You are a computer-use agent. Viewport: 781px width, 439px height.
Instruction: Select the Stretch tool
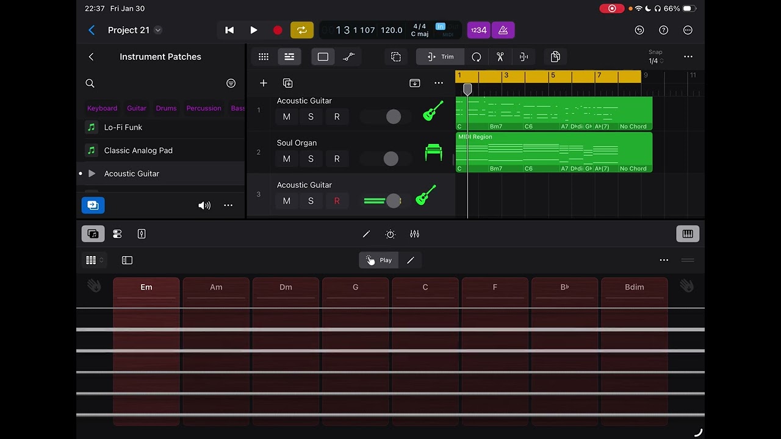click(524, 57)
